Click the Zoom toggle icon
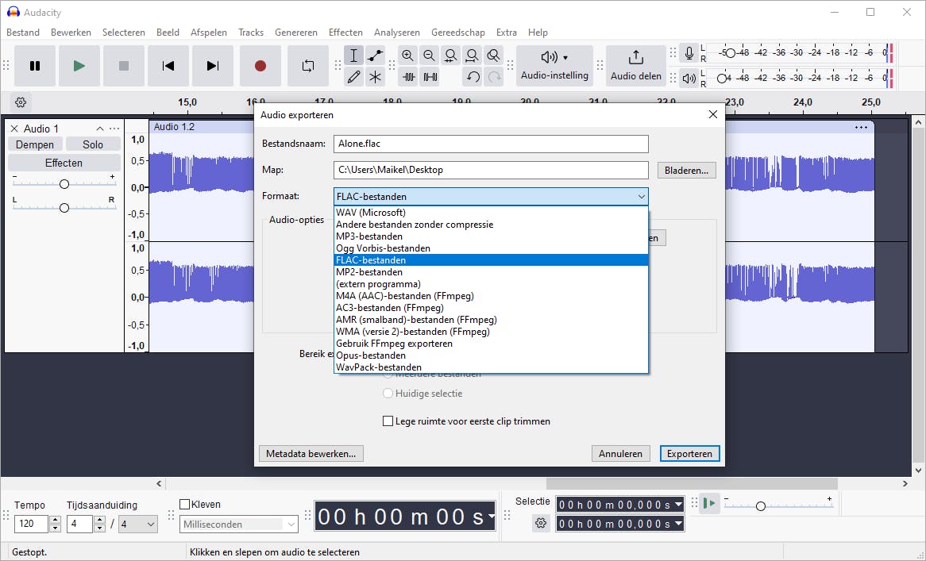The width and height of the screenshot is (926, 561). click(493, 56)
